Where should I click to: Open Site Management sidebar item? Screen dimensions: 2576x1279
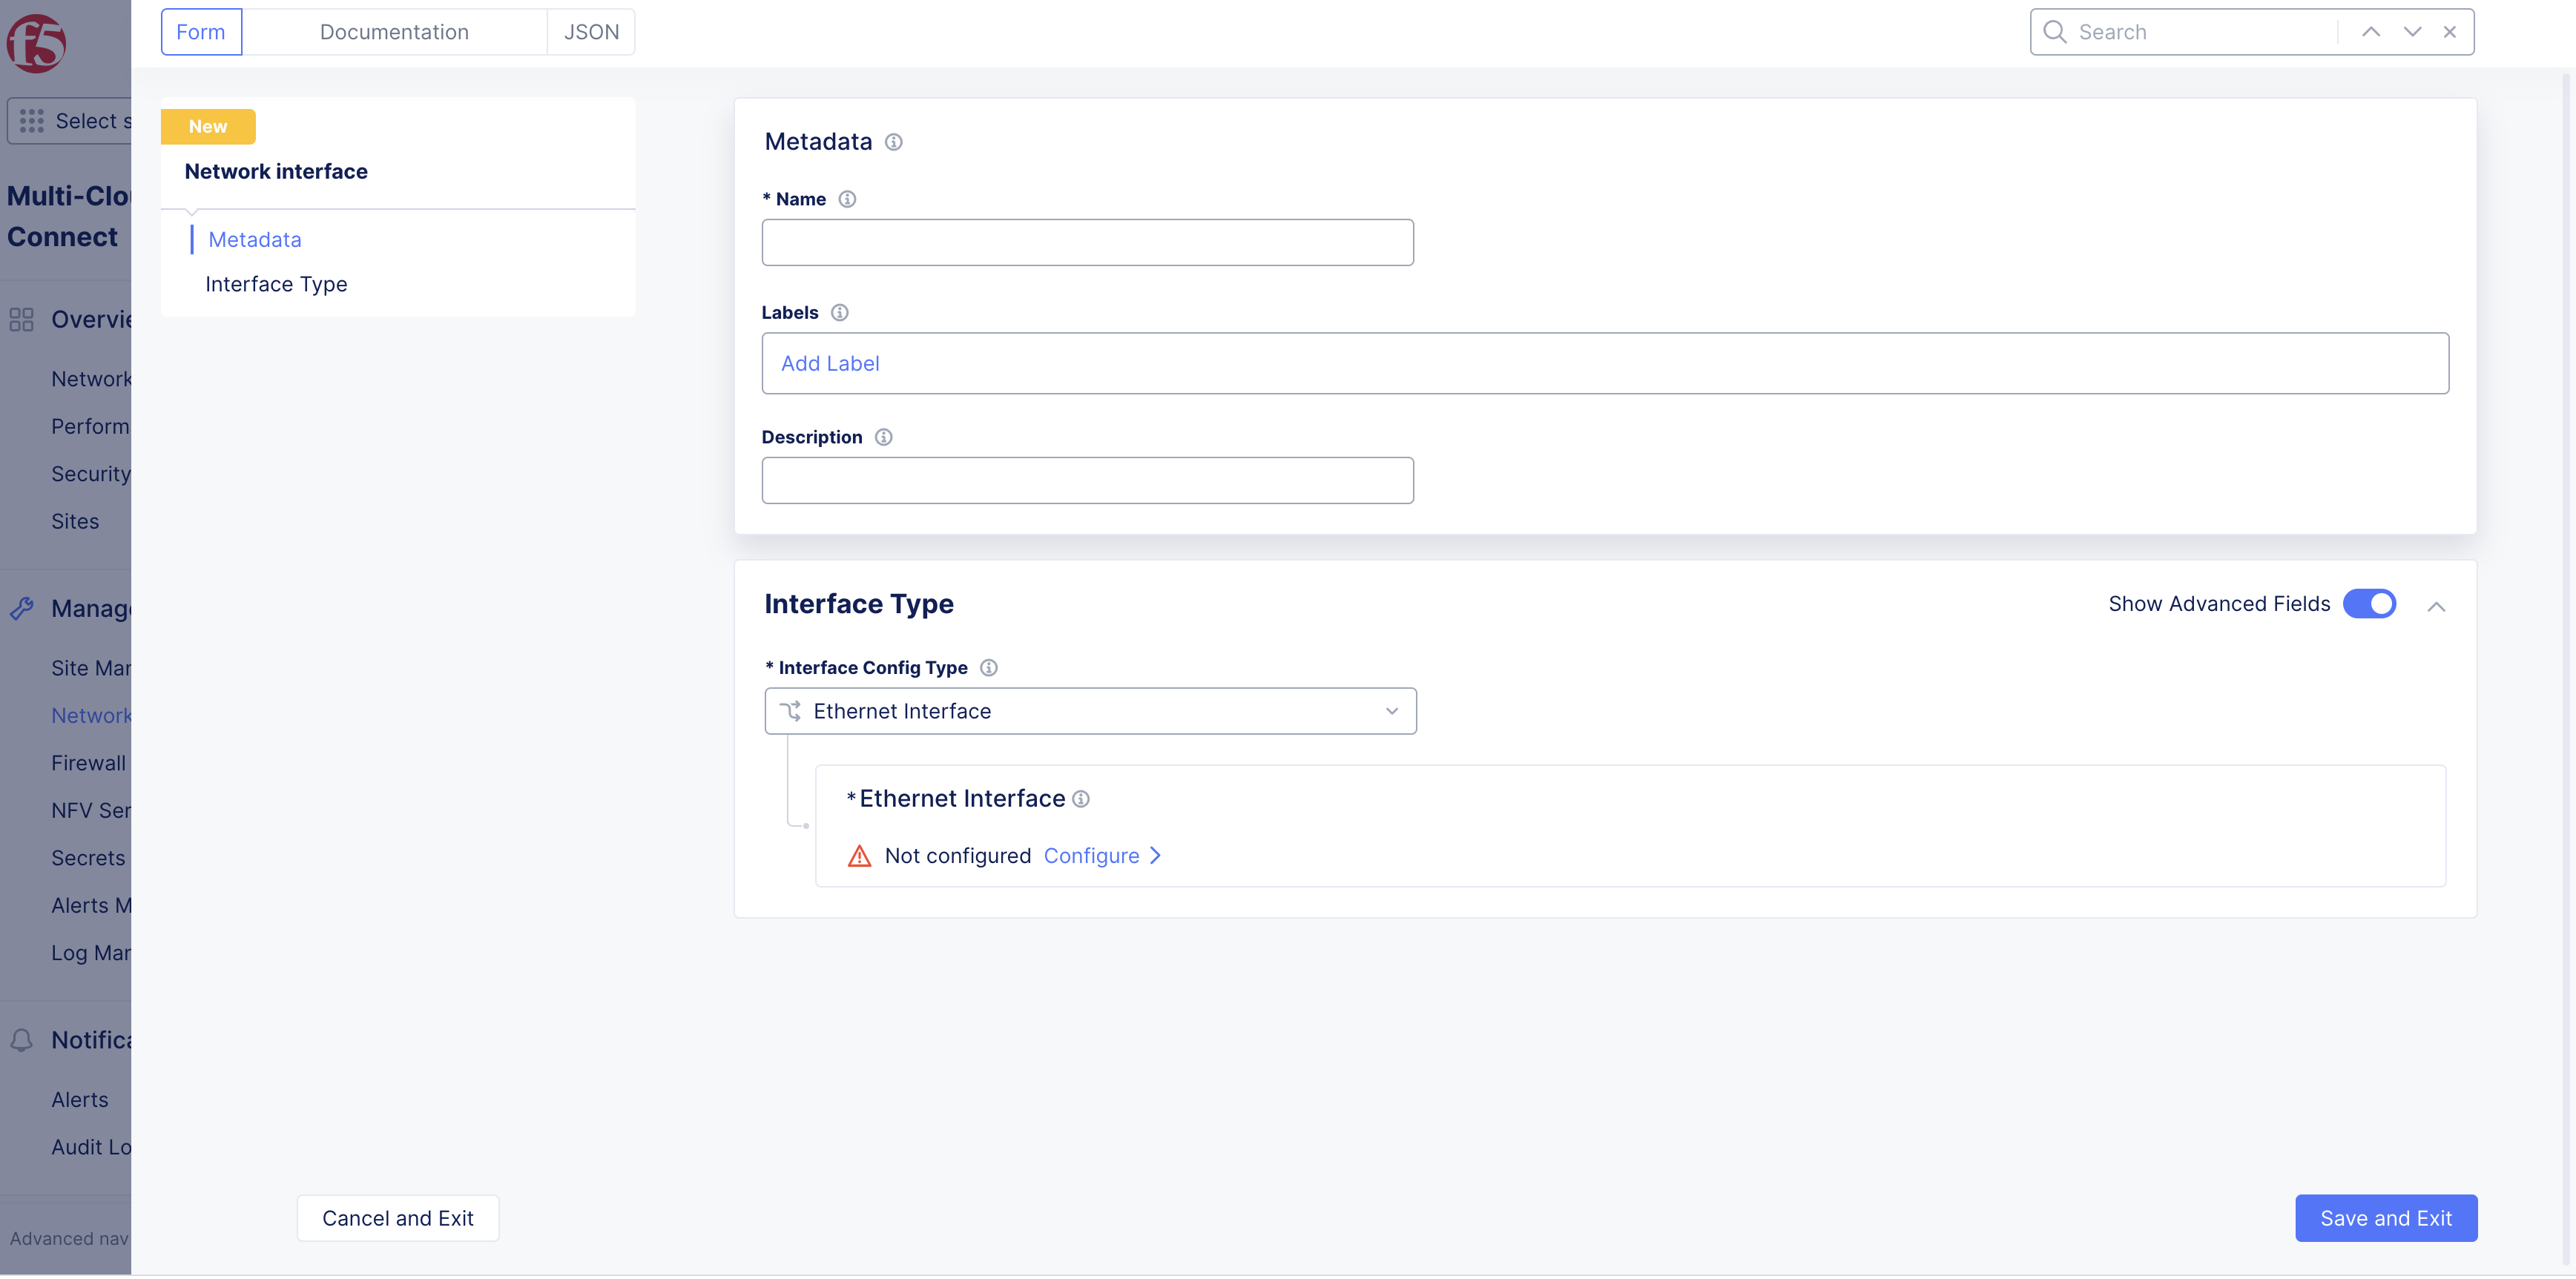pos(91,668)
